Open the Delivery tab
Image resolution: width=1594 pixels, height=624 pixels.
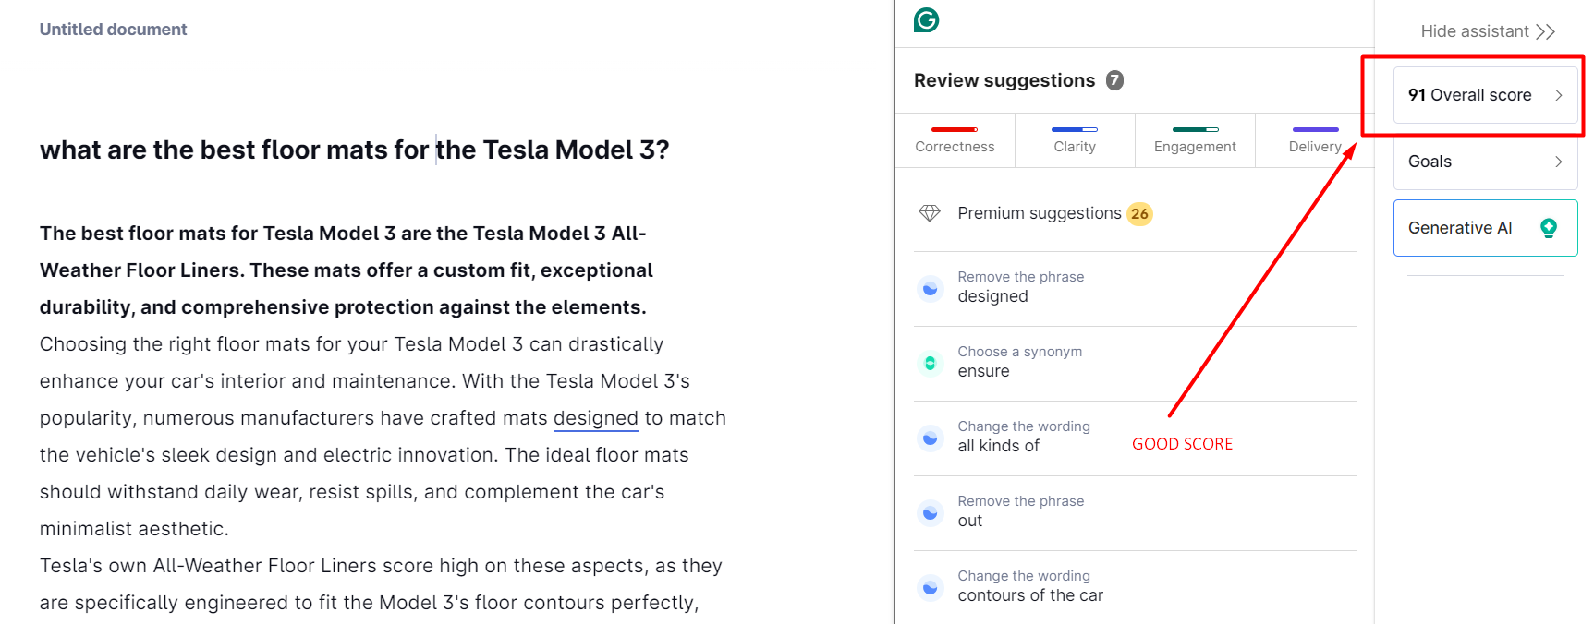[1314, 140]
